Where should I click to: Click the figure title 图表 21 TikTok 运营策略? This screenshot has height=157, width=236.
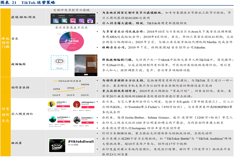pos(28,3)
